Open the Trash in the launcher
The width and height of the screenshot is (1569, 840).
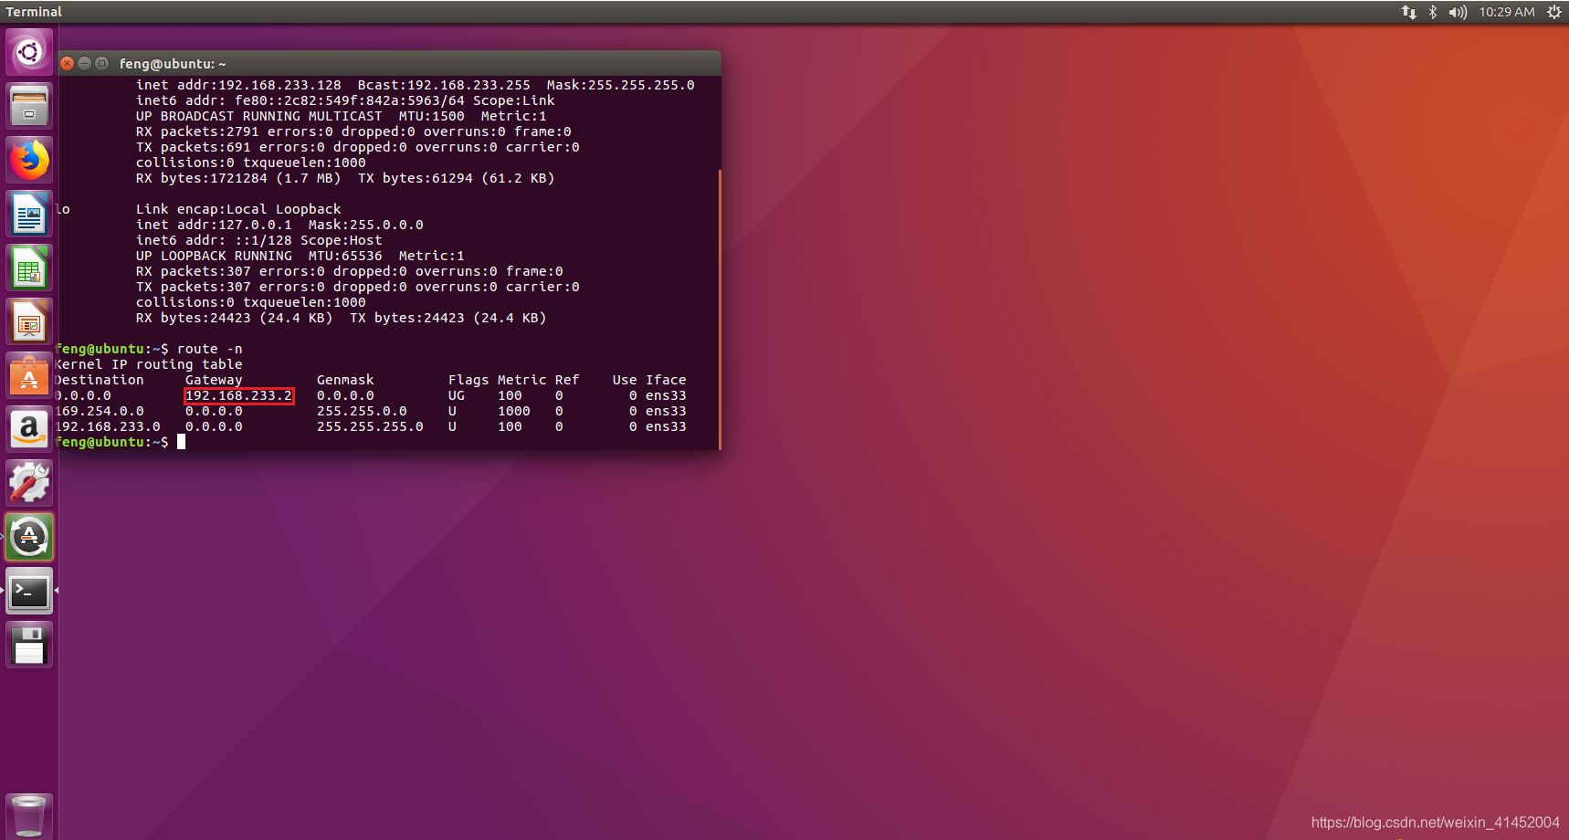point(29,815)
